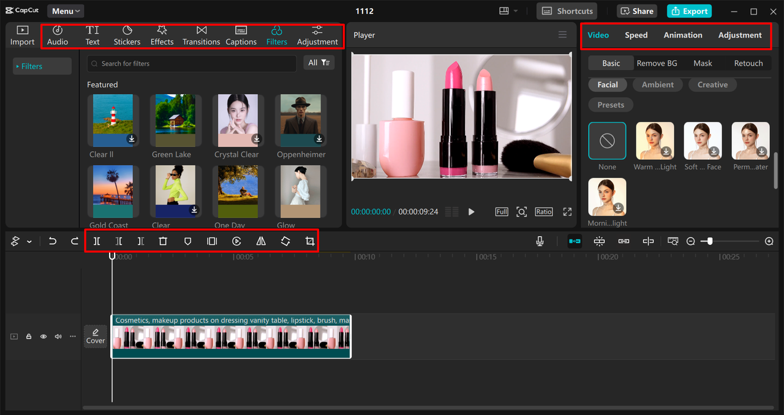Image resolution: width=784 pixels, height=415 pixels.
Task: Open the Menu dropdown
Action: point(66,11)
